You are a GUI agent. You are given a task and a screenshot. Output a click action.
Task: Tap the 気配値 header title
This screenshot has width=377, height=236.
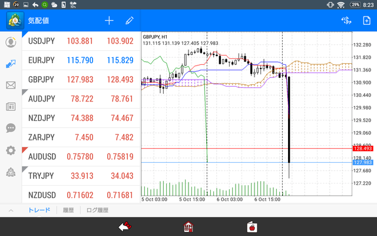pyautogui.click(x=38, y=21)
